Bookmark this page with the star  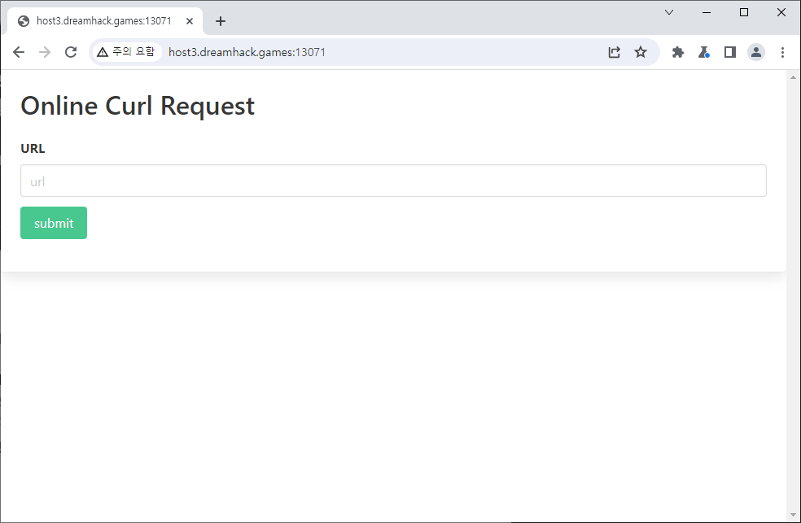coord(641,52)
